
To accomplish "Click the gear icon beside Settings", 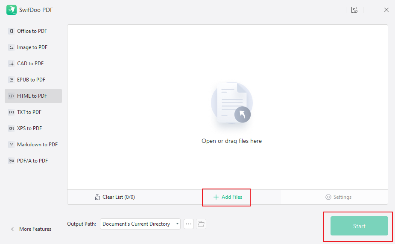I will 328,197.
